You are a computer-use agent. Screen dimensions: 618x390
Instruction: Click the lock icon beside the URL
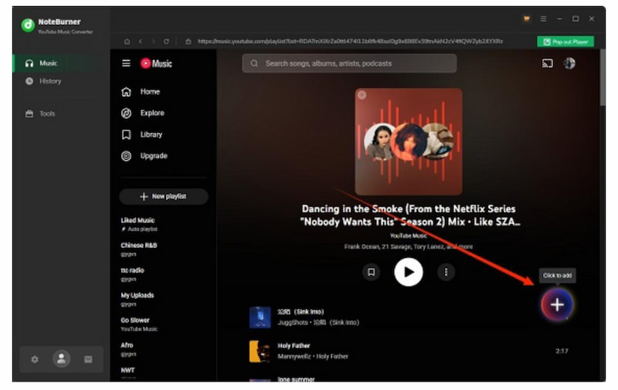click(x=188, y=42)
